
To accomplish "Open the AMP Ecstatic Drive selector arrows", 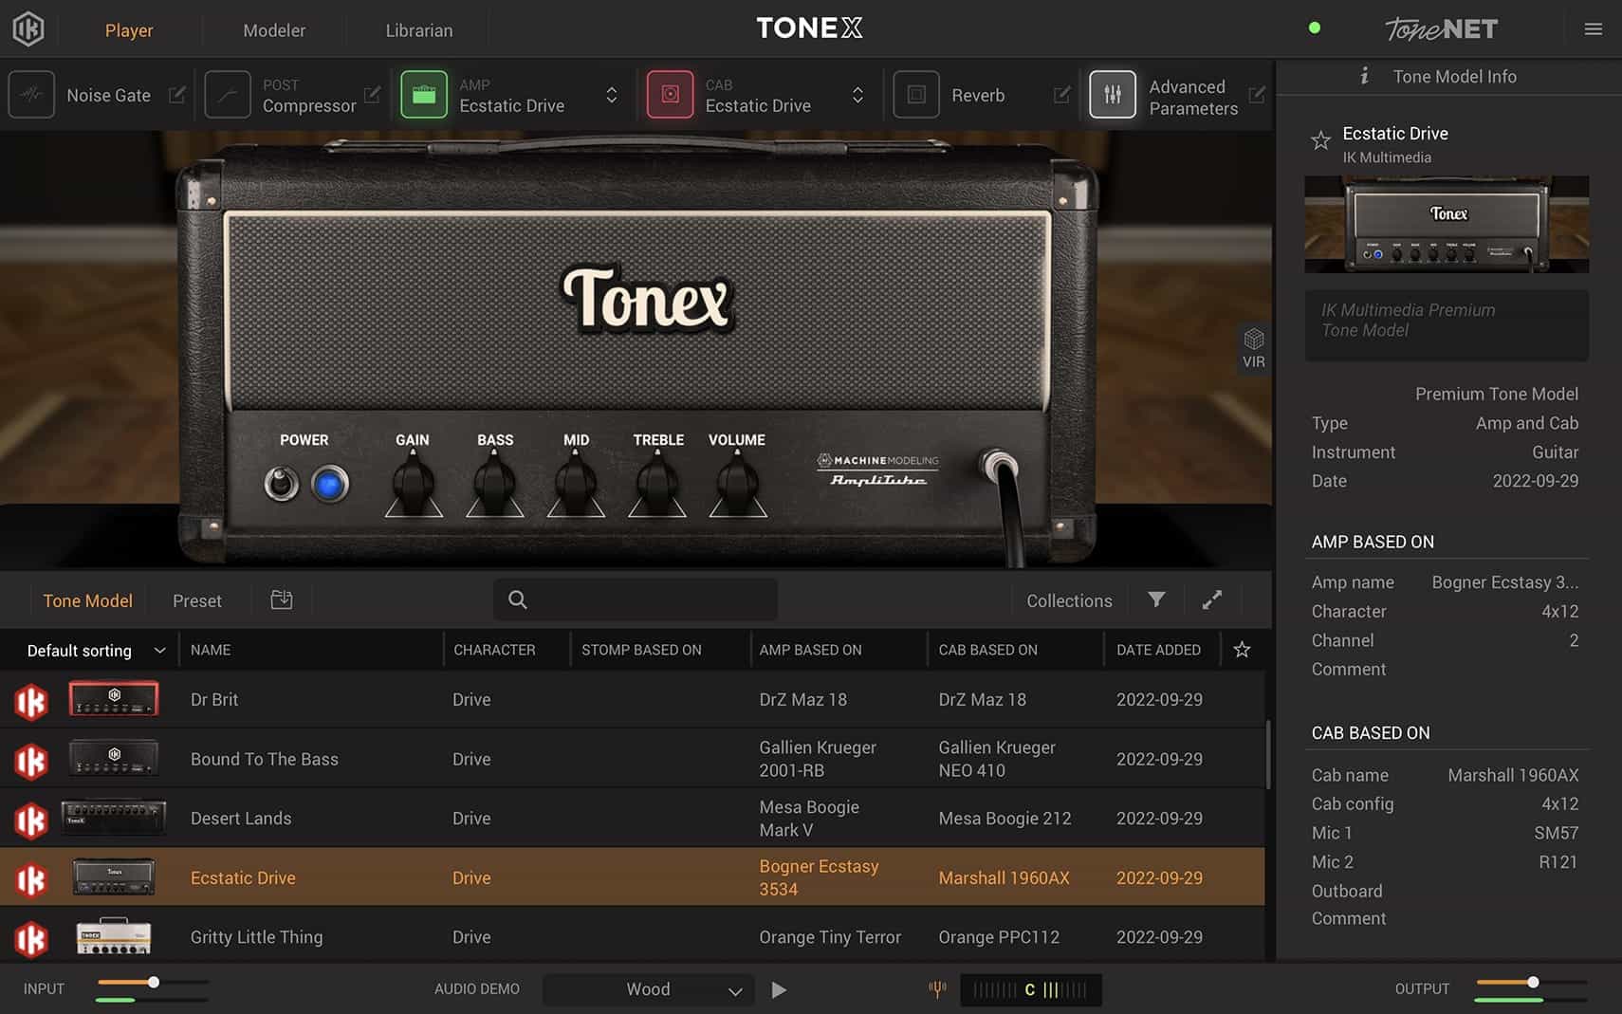I will (x=612, y=95).
